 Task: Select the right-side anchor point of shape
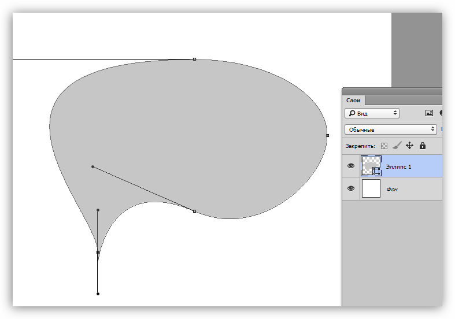pyautogui.click(x=328, y=135)
